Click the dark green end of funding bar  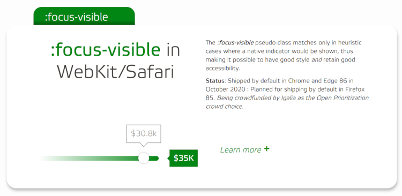click(x=154, y=159)
